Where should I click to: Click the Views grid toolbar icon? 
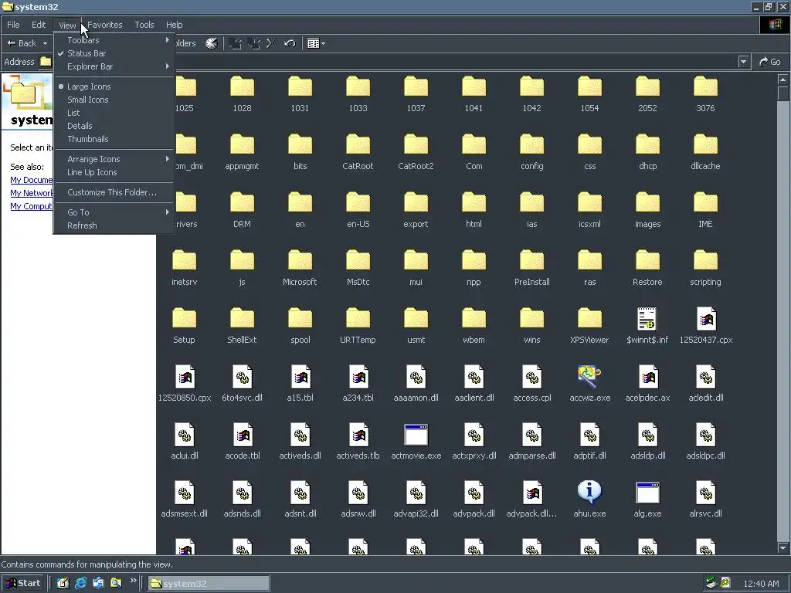click(314, 43)
